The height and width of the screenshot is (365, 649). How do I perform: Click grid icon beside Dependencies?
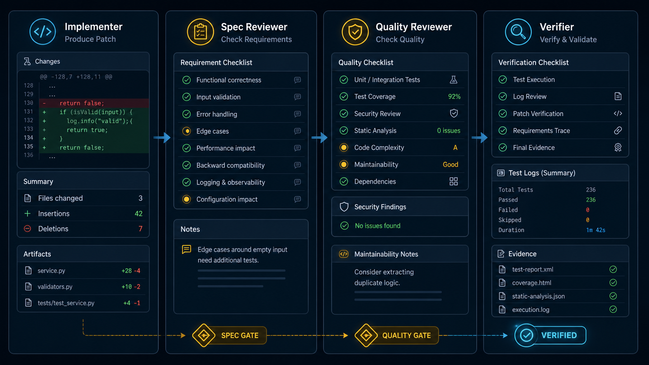[x=453, y=181]
